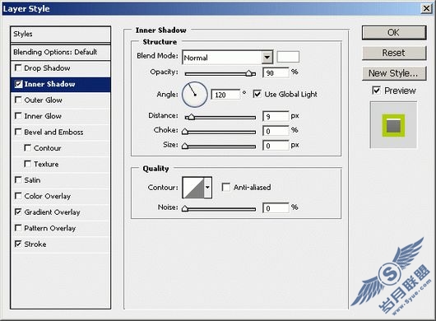The image size is (436, 321).
Task: Enable the Pattern Overlay checkbox
Action: click(x=18, y=228)
